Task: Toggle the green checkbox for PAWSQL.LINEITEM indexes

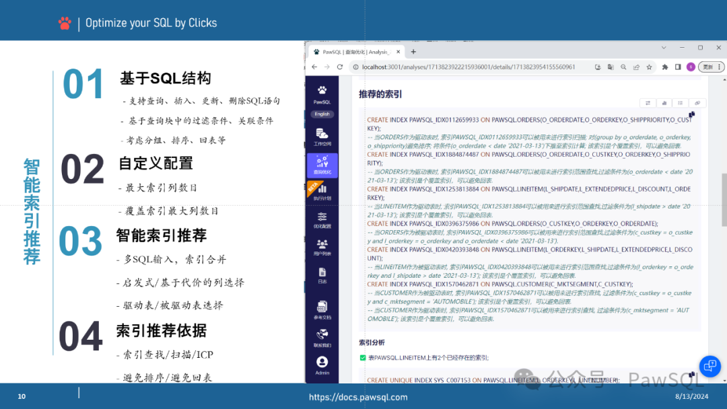Action: pyautogui.click(x=363, y=358)
